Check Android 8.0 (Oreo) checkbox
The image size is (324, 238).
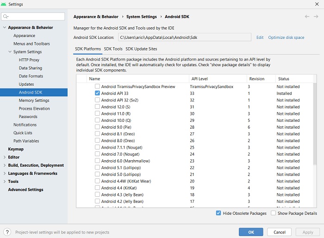tap(97, 140)
